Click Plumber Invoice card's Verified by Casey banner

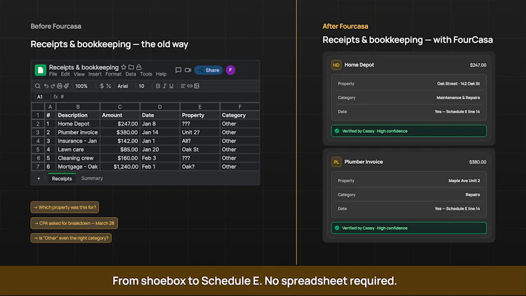tap(409, 228)
